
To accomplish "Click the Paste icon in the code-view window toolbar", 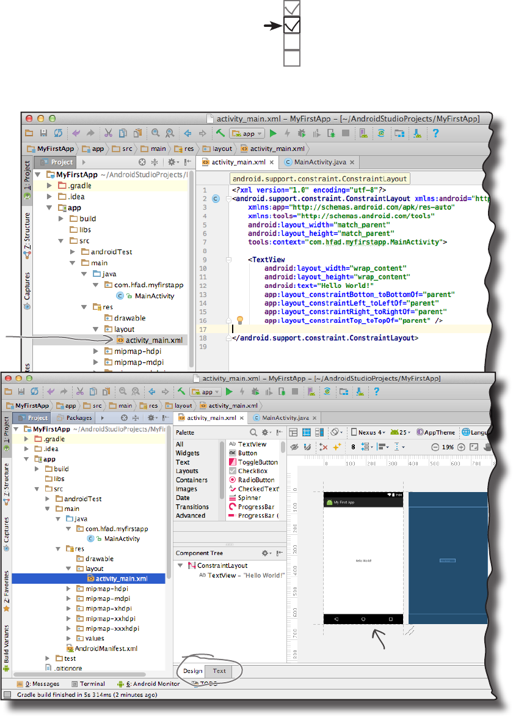I will tap(137, 133).
